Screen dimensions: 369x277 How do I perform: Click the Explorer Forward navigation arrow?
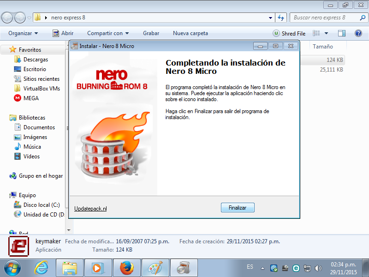[20, 18]
